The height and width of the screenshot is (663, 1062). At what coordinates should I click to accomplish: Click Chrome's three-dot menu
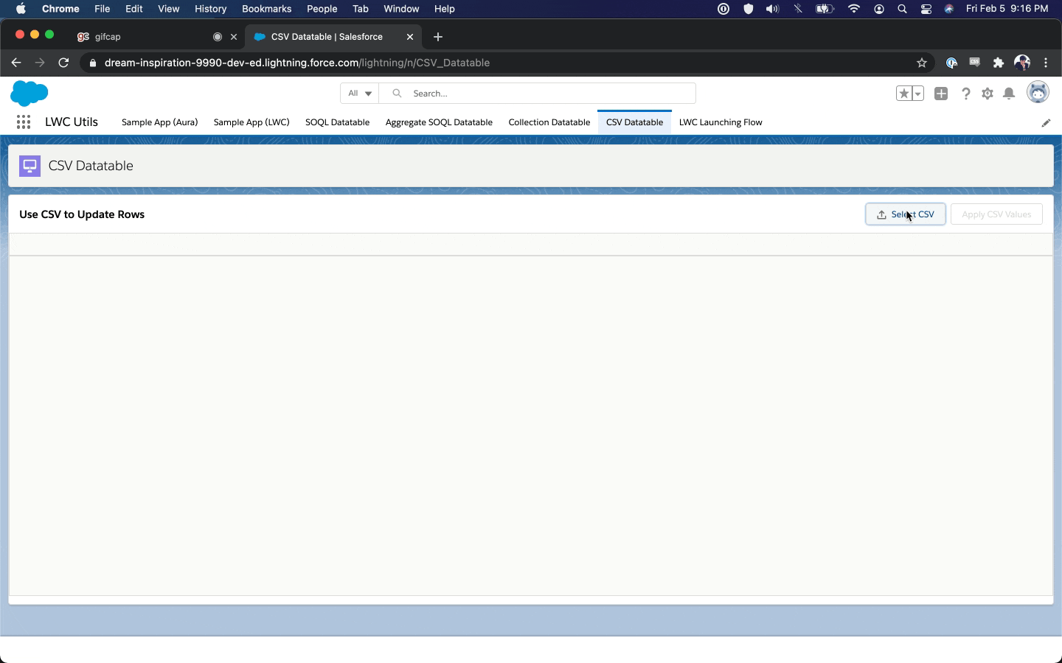pos(1046,63)
